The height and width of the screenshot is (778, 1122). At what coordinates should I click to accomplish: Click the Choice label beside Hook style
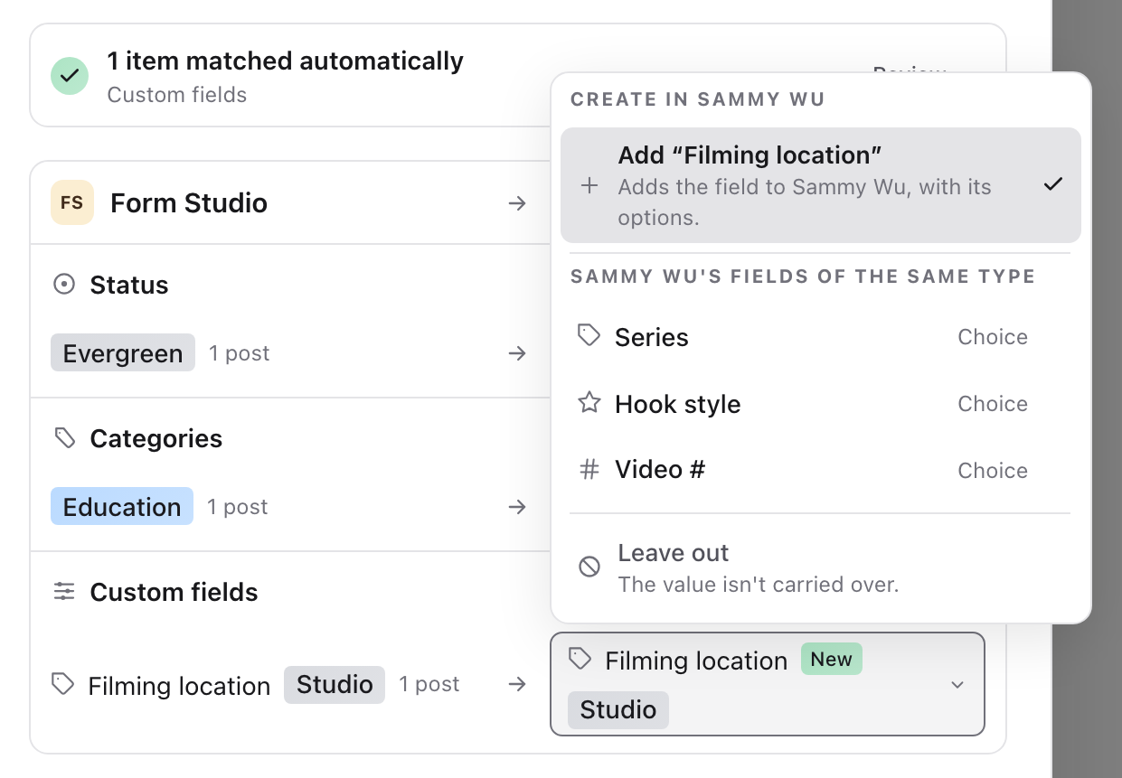993,404
